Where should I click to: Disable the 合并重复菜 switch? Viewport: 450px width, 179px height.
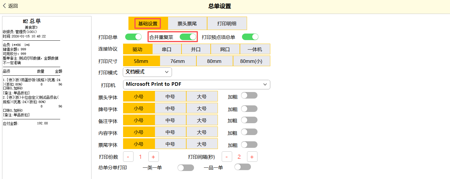188,37
